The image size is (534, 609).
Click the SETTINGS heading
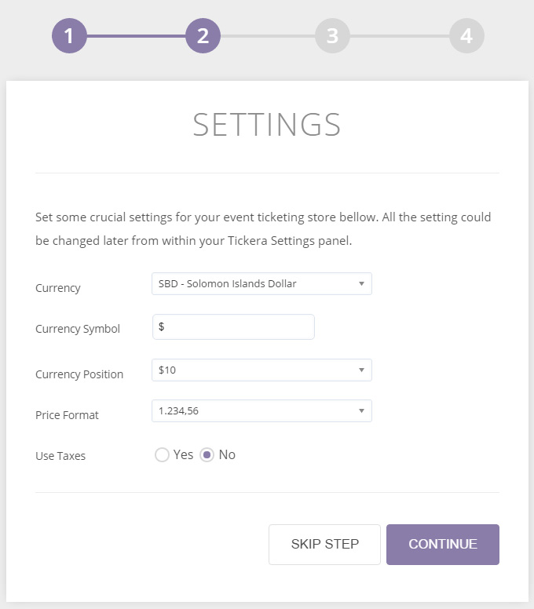267,126
